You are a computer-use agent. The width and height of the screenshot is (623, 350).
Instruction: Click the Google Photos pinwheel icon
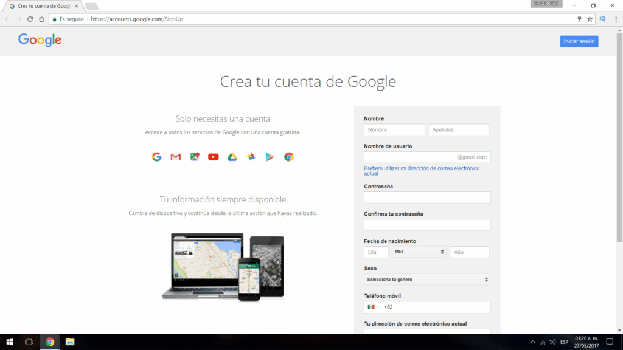[x=251, y=157]
